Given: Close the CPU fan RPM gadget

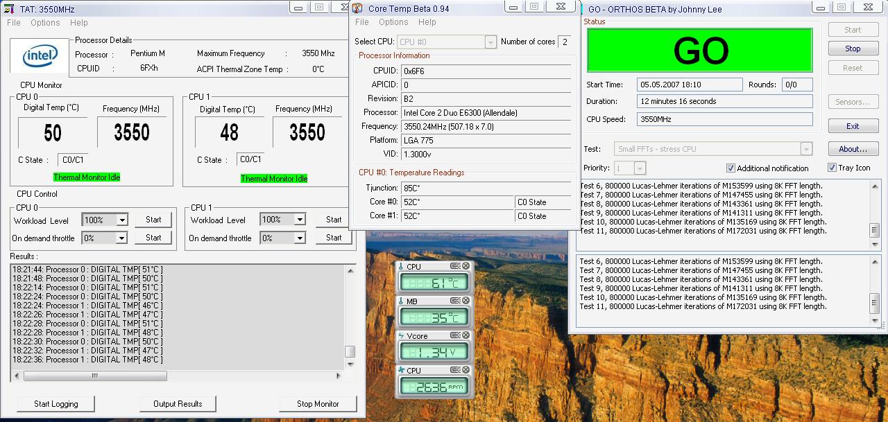Looking at the screenshot, I should (x=466, y=370).
